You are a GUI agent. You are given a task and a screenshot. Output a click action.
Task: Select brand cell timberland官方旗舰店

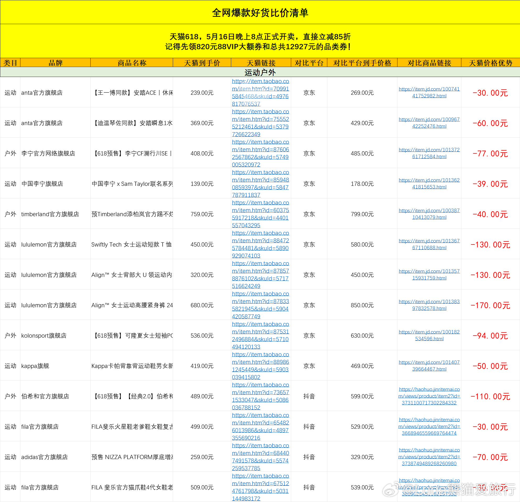point(56,214)
